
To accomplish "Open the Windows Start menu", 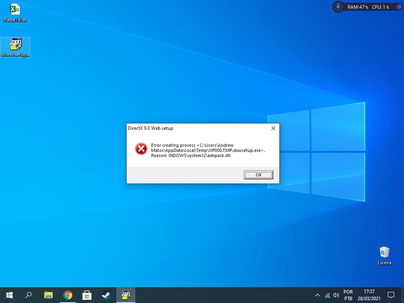I will coord(9,295).
